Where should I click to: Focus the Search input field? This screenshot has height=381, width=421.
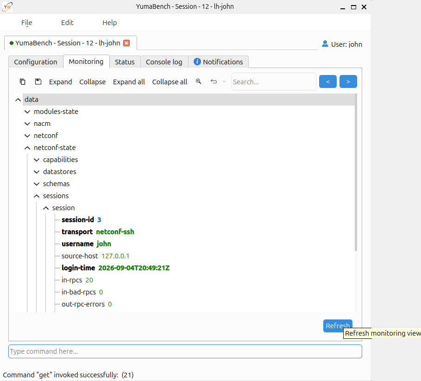pyautogui.click(x=274, y=82)
